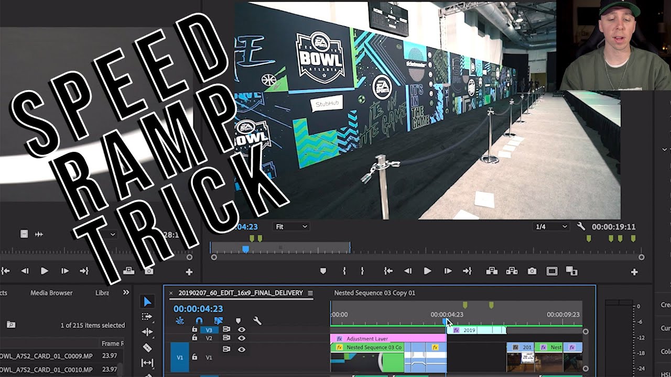Export frame from Source Monitor camera icon
The height and width of the screenshot is (377, 671).
pyautogui.click(x=149, y=271)
